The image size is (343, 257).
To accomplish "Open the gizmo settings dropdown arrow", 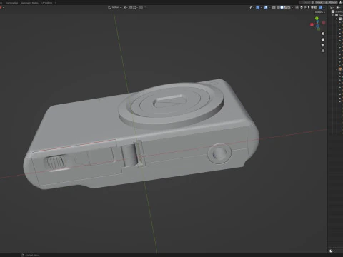I will point(262,7).
